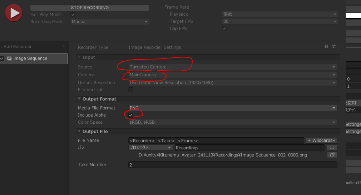Click the browse path ellipsis button
The width and height of the screenshot is (361, 195).
point(332,148)
